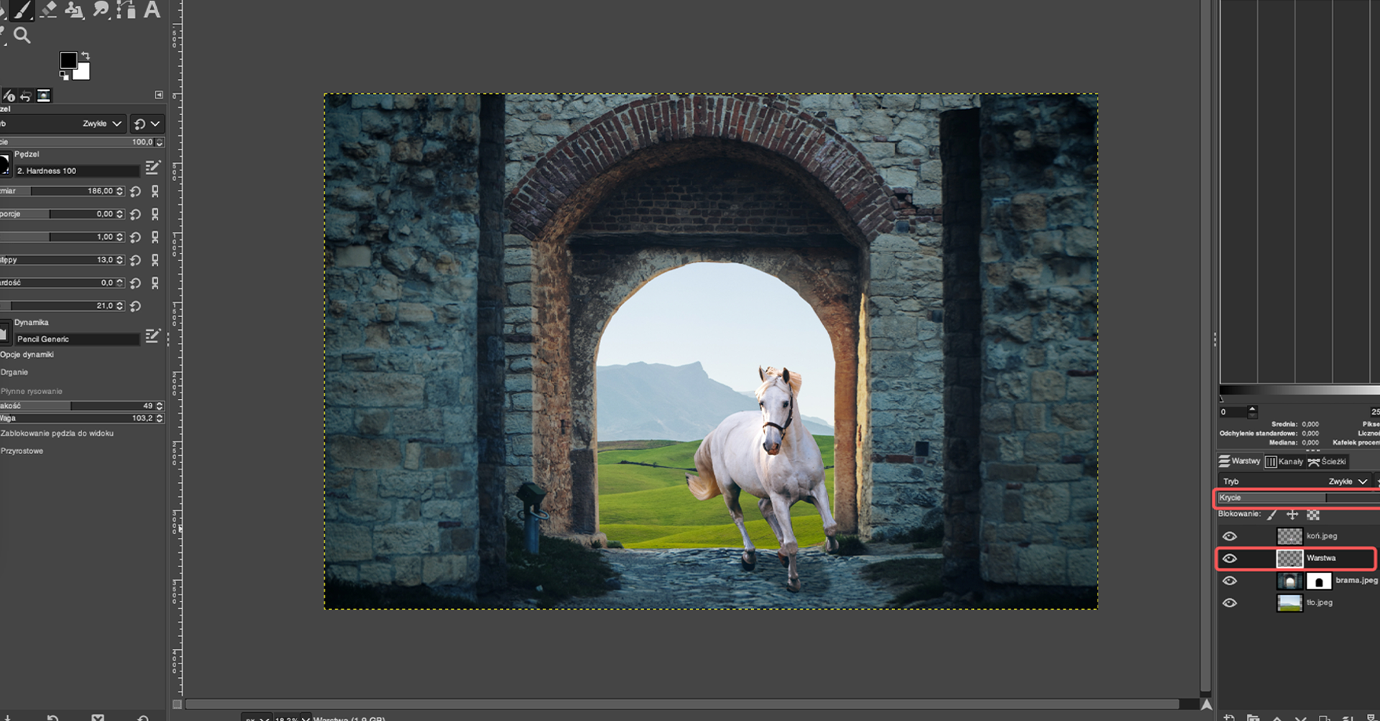Hide the tło.jpeg layer

point(1230,603)
